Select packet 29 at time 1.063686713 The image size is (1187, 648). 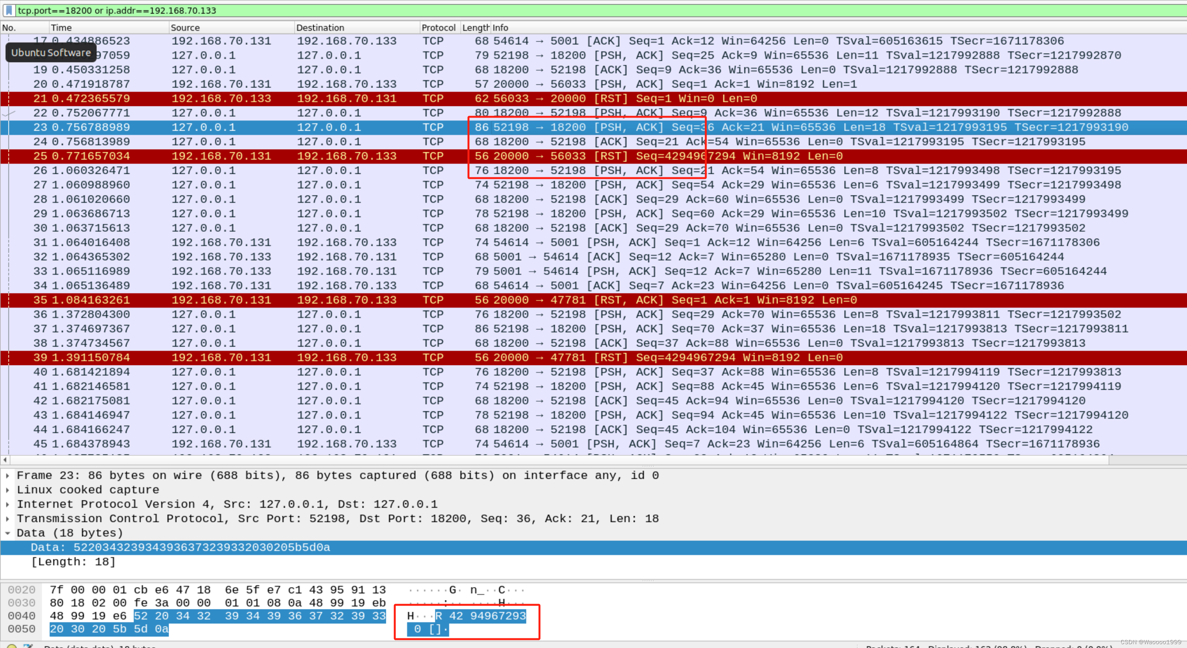click(x=593, y=214)
